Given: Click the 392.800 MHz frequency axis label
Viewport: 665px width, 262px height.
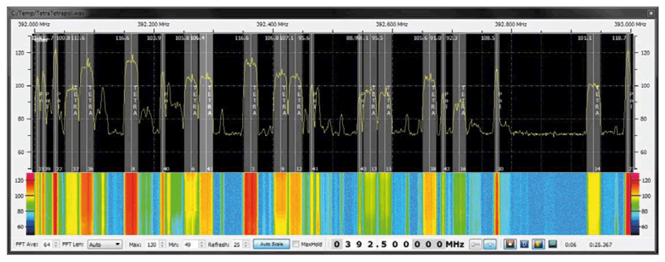Looking at the screenshot, I should (x=511, y=24).
